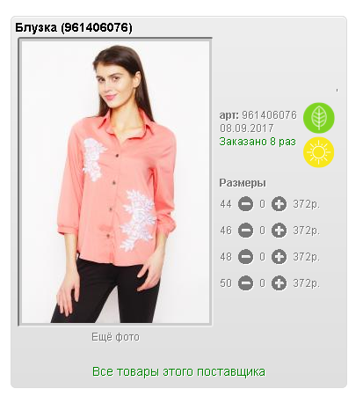Image resolution: width=363 pixels, height=396 pixels.
Task: Select the article number 961406076 text
Action: click(269, 115)
